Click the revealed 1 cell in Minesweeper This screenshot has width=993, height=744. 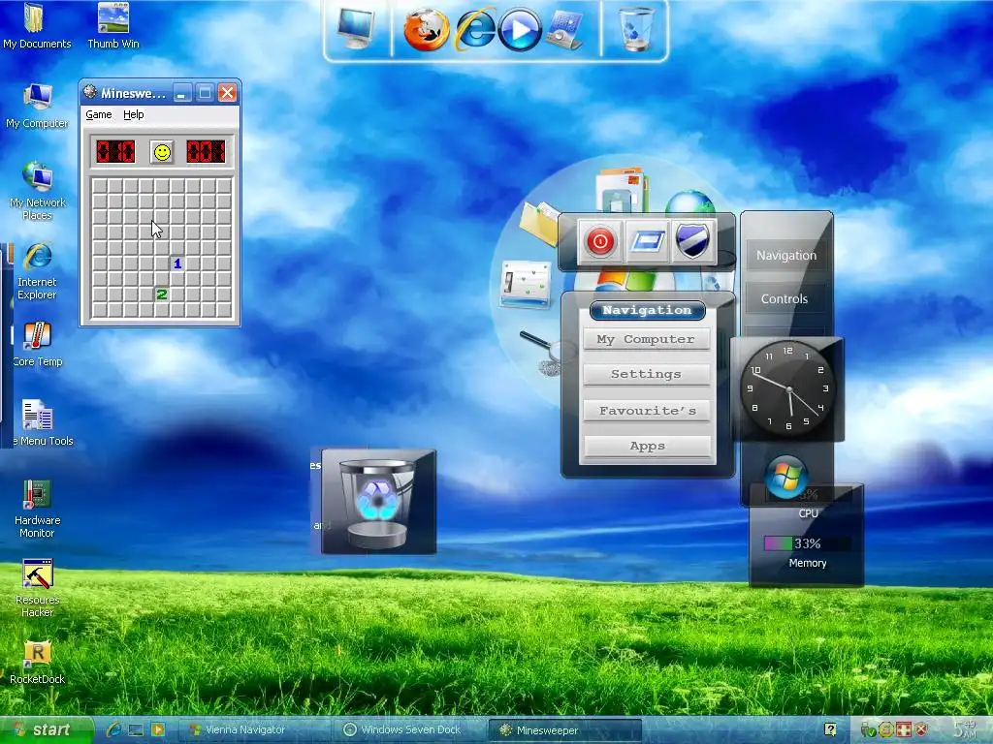pyautogui.click(x=177, y=263)
